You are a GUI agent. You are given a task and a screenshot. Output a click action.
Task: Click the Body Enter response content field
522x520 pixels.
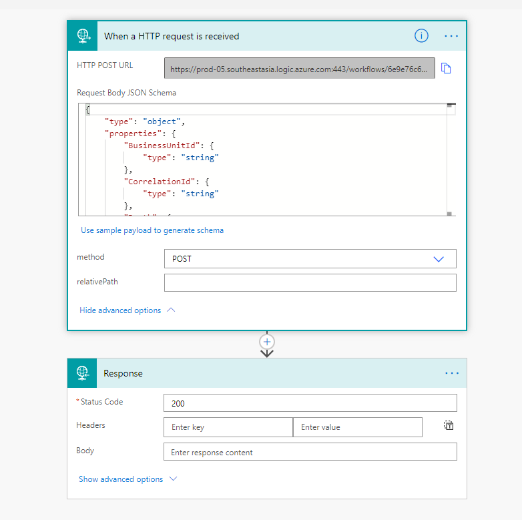tap(310, 452)
